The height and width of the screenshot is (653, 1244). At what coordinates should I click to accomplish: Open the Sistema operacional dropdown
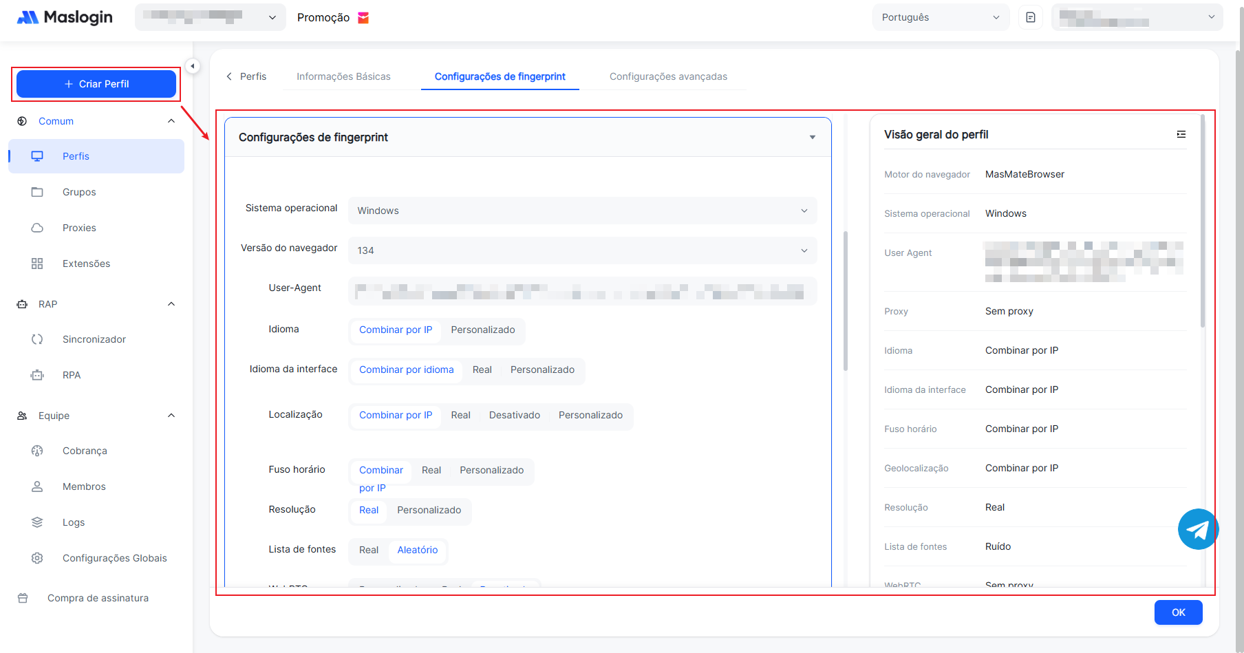582,211
